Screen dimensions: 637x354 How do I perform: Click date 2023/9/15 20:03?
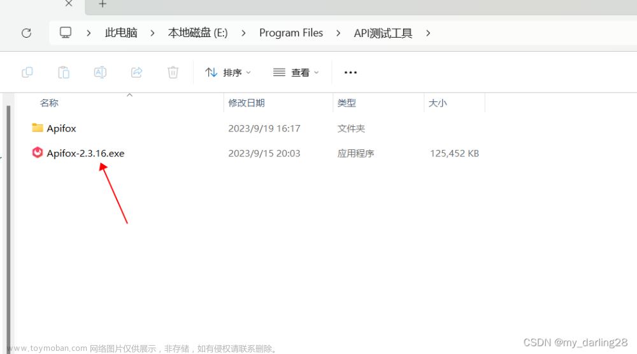click(264, 153)
